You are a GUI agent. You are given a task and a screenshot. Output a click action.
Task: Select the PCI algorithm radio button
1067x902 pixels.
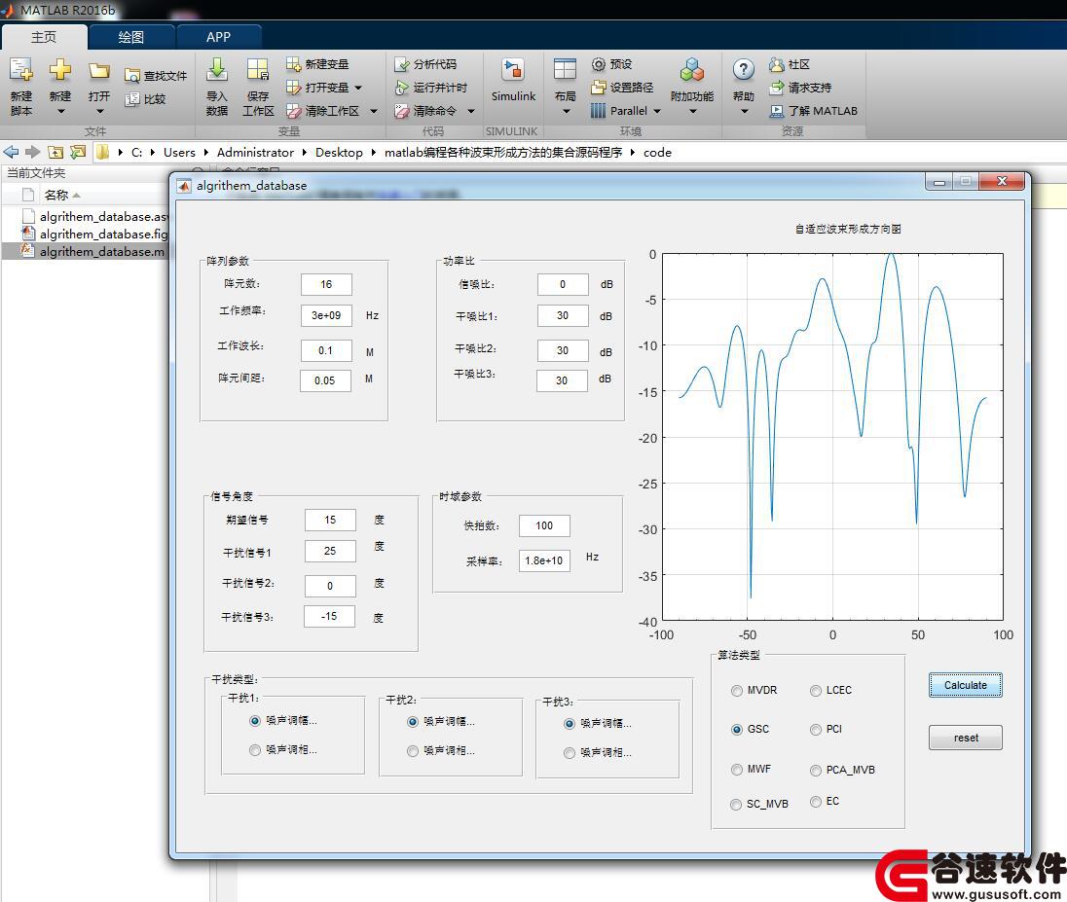tap(816, 729)
